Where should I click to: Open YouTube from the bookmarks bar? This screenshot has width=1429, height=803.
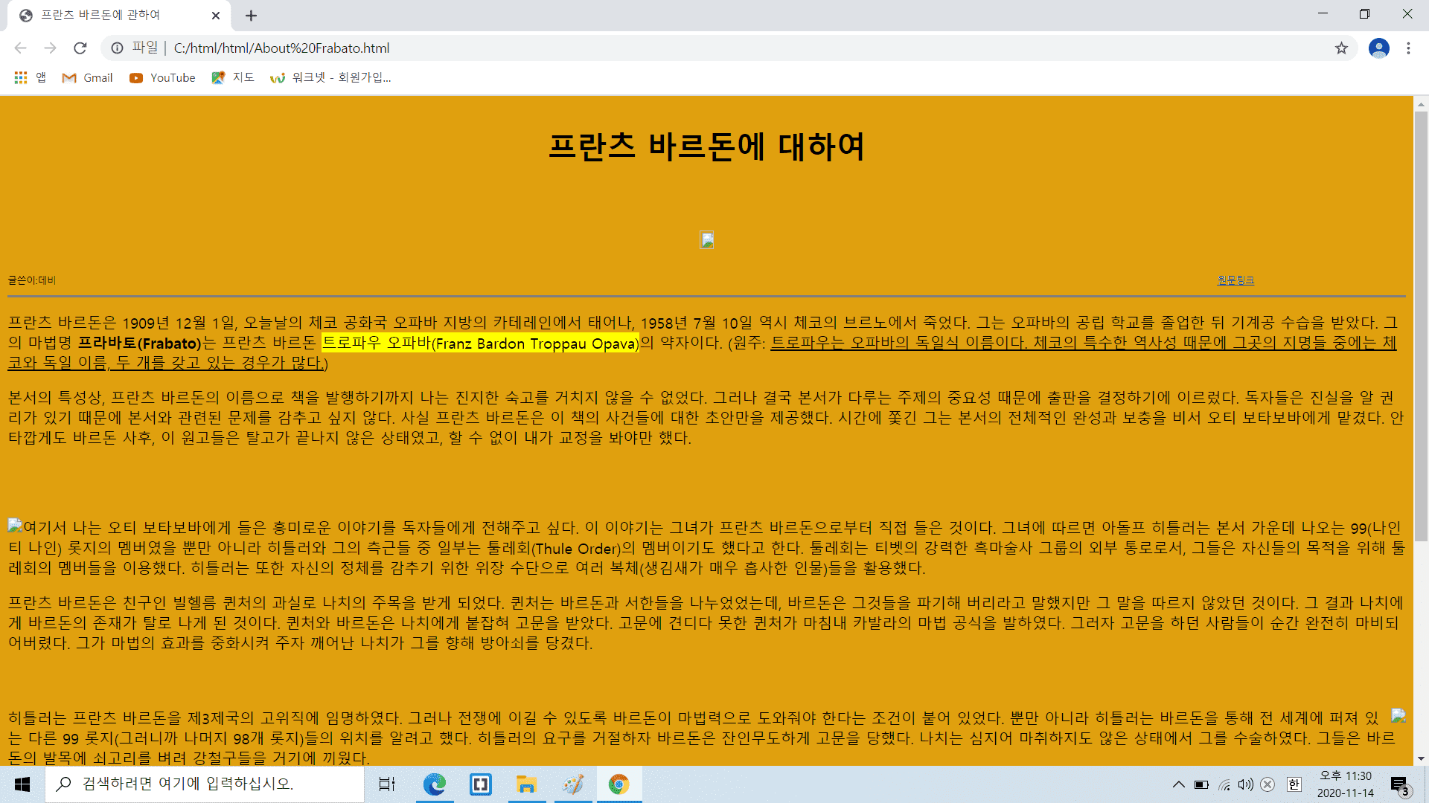click(x=162, y=77)
